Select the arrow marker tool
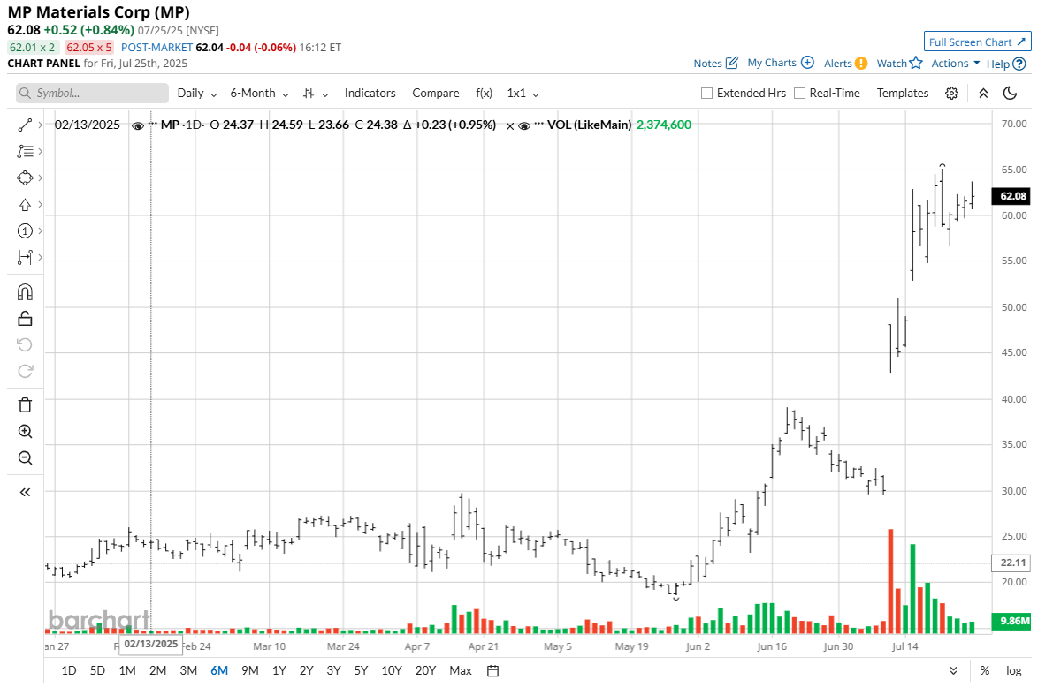The width and height of the screenshot is (1053, 695). tap(25, 205)
